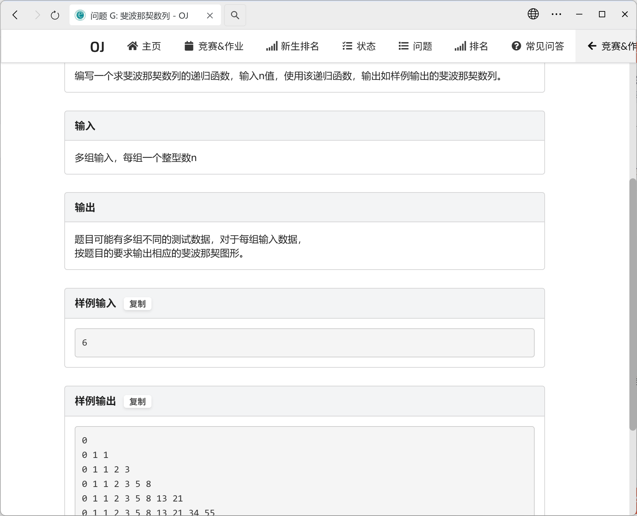This screenshot has height=516, width=637.
Task: Click the 新生排名 bar chart icon
Action: [x=272, y=46]
